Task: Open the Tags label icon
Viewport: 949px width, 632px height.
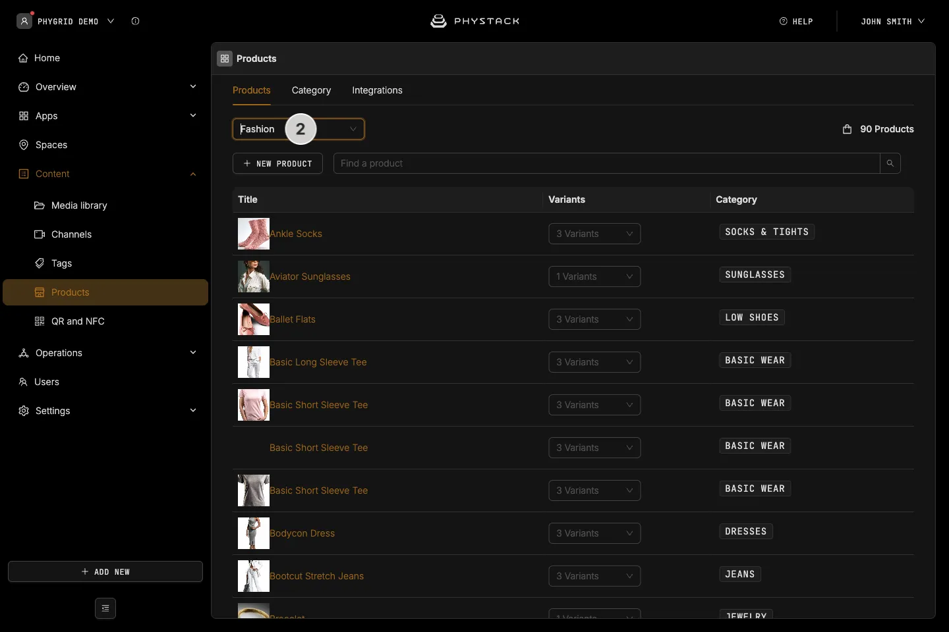Action: (x=40, y=263)
